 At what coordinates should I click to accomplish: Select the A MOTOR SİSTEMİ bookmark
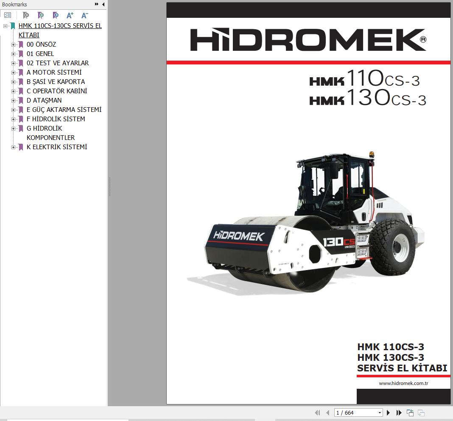tap(54, 72)
